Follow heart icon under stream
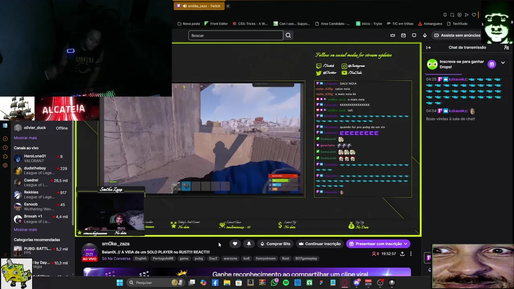The height and width of the screenshot is (289, 514). pyautogui.click(x=235, y=244)
